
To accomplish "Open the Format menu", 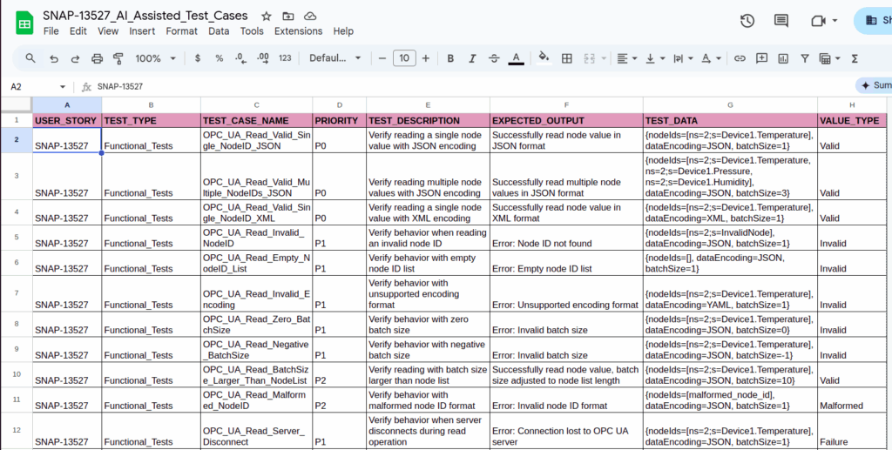I will coord(181,30).
